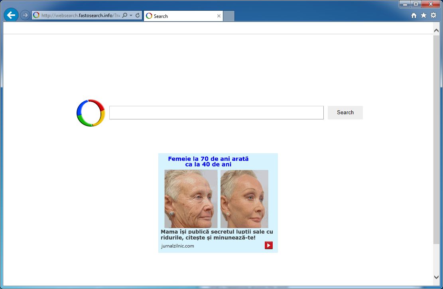
Task: Click the jurnalzilnic.com source link
Action: [178, 246]
